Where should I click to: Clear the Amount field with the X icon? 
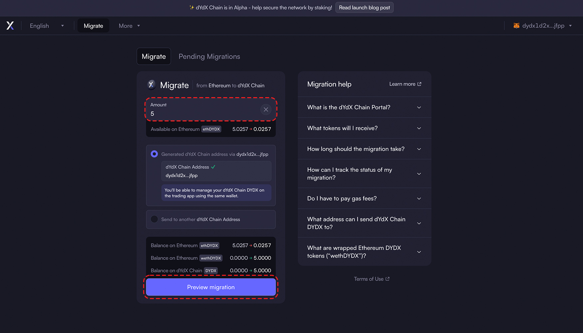click(266, 109)
